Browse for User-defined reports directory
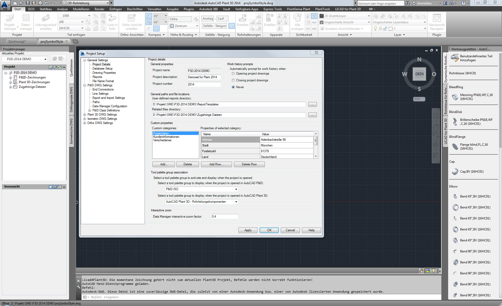502x306 pixels. point(312,105)
